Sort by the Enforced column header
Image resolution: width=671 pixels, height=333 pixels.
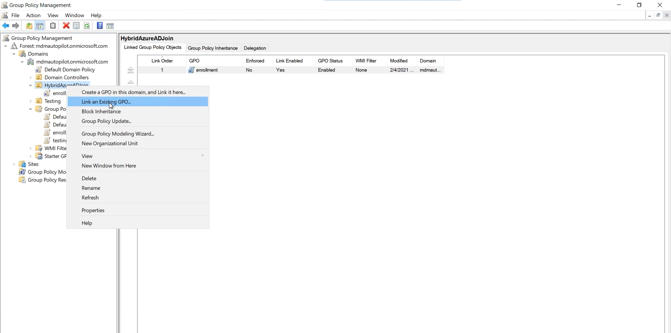(258, 61)
